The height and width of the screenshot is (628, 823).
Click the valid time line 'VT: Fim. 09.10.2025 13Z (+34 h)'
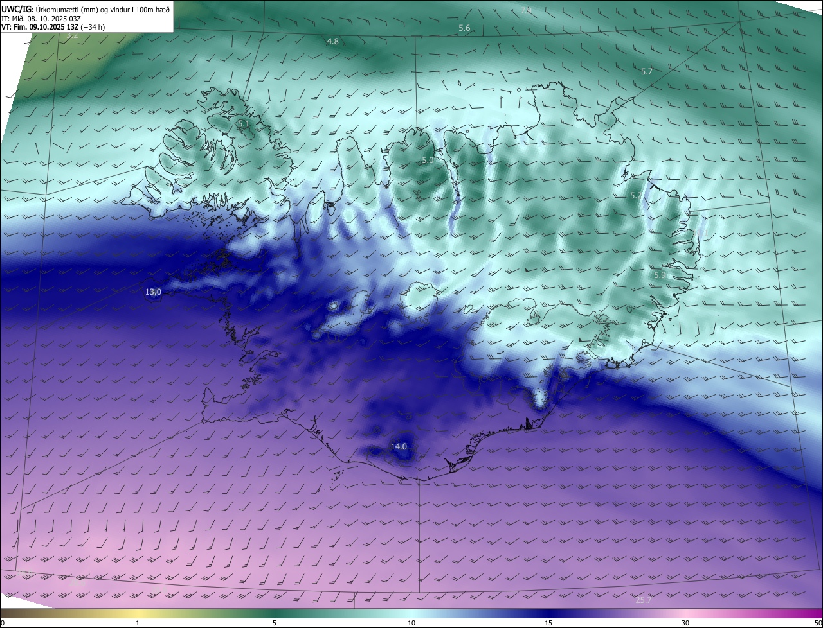(53, 27)
